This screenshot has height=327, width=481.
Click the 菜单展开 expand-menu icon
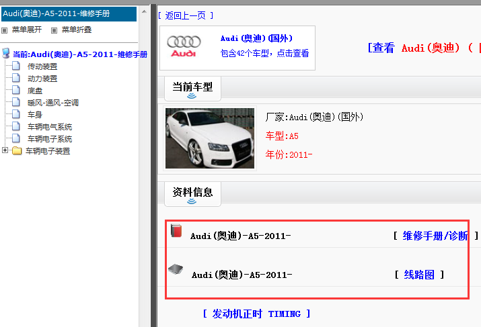coord(4,30)
